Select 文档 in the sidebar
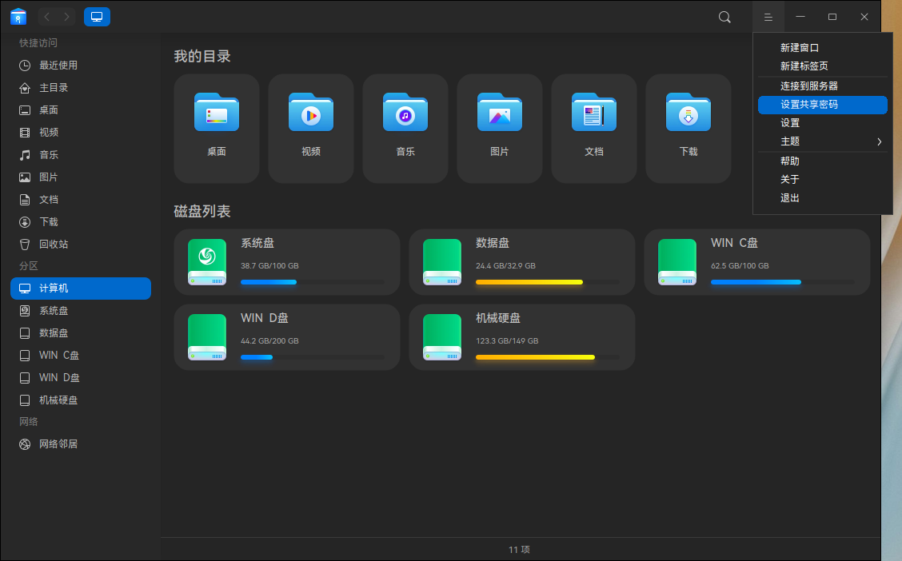902x561 pixels. 81,200
